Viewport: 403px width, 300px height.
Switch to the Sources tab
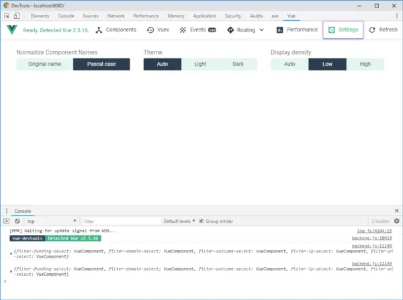[91, 16]
